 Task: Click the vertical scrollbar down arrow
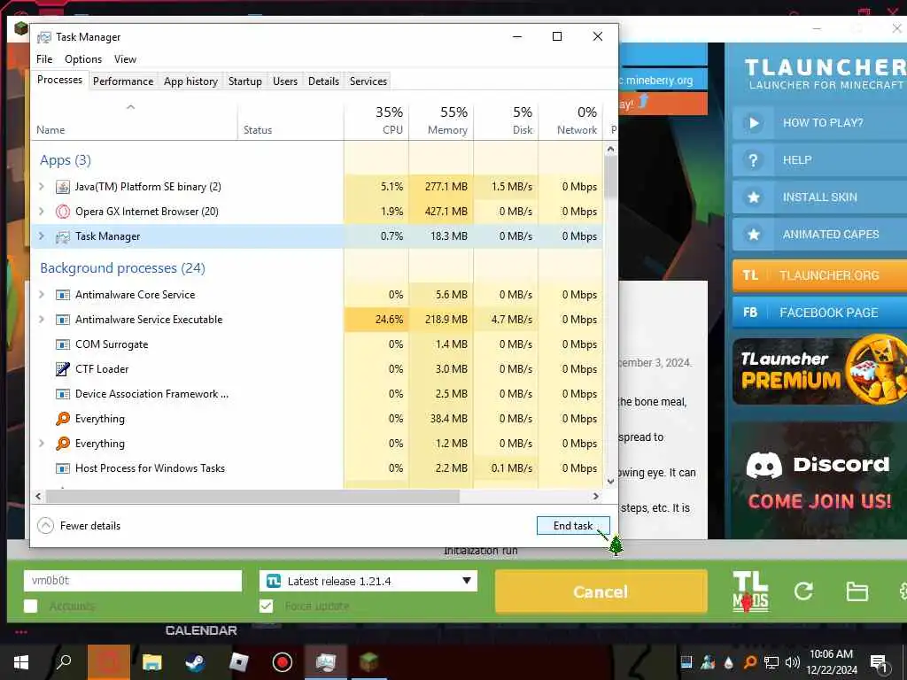pos(610,481)
